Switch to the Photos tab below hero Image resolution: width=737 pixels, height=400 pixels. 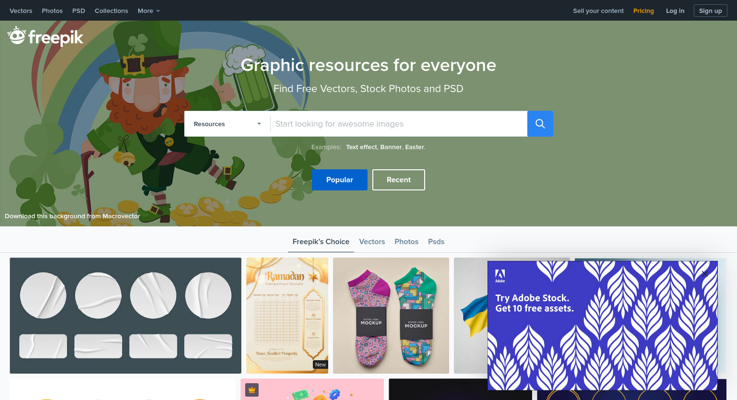(406, 242)
